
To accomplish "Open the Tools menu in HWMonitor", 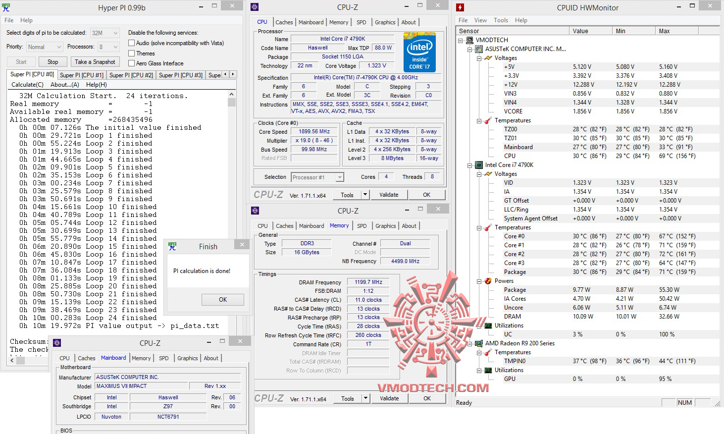I will click(x=501, y=20).
